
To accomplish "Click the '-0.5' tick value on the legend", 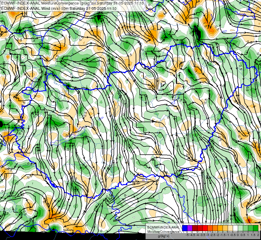I will click(233, 235).
